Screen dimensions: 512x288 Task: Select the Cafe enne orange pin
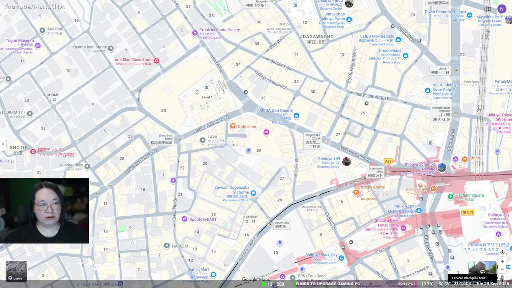coord(233,126)
